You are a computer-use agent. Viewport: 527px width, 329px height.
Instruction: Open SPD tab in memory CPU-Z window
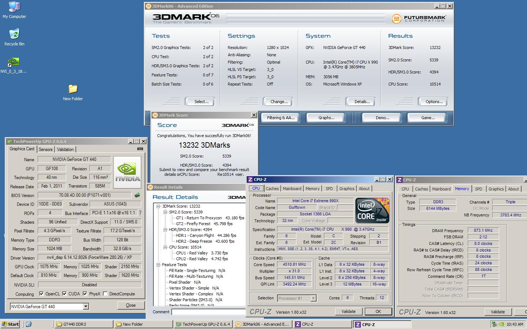(x=478, y=189)
